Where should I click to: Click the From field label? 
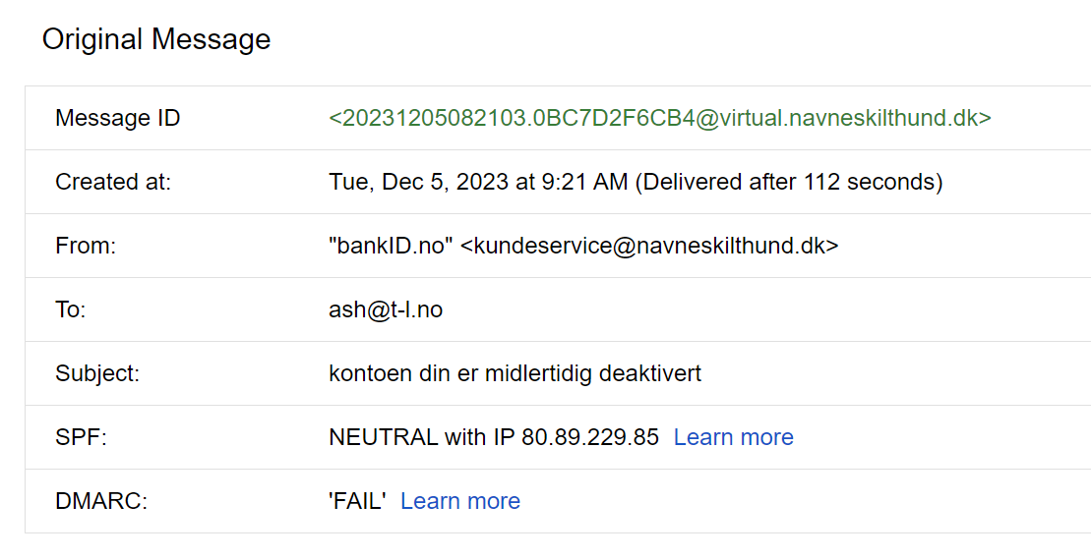pos(86,246)
